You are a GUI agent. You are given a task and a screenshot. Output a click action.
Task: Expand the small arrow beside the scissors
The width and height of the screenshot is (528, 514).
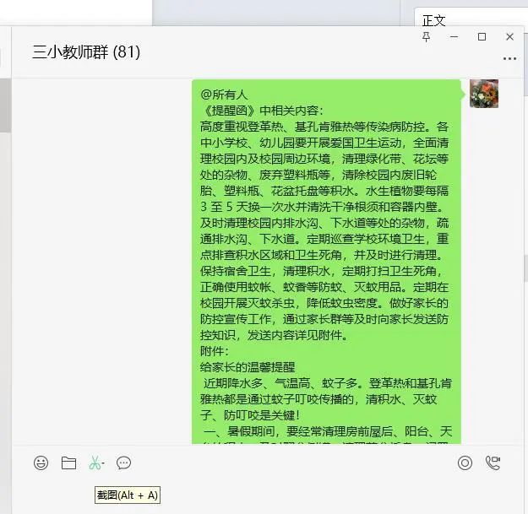click(103, 463)
